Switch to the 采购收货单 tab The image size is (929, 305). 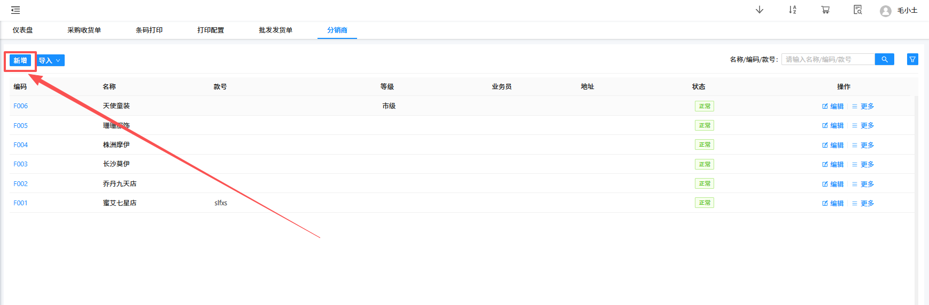point(84,30)
